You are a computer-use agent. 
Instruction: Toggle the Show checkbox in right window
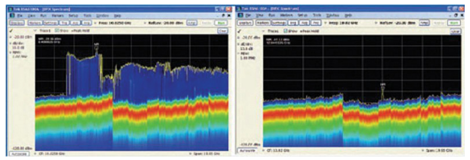285,31
